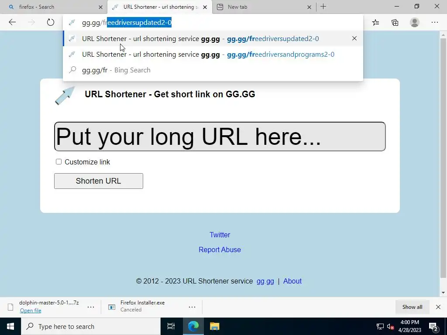Image resolution: width=447 pixels, height=335 pixels.
Task: Click the Microsoft Edge taskbar icon
Action: (x=193, y=326)
